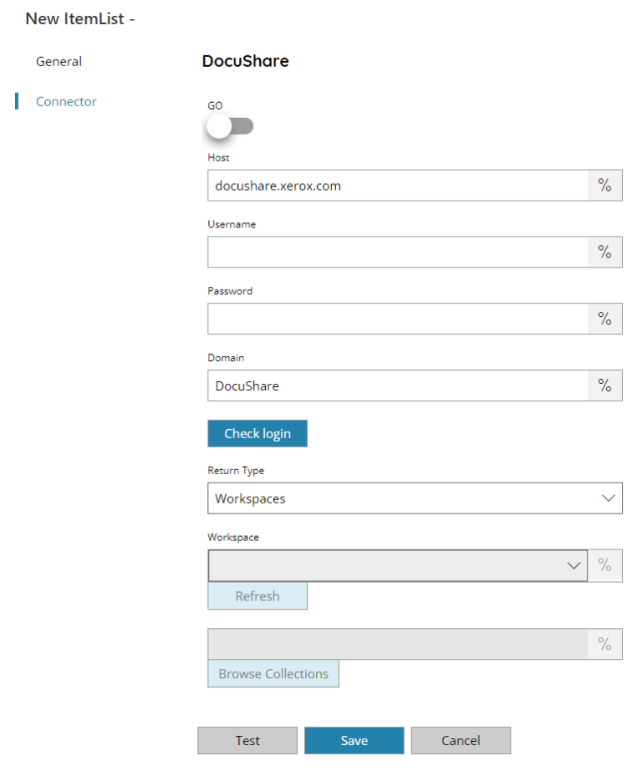
Task: Click Browse Collections
Action: point(273,674)
